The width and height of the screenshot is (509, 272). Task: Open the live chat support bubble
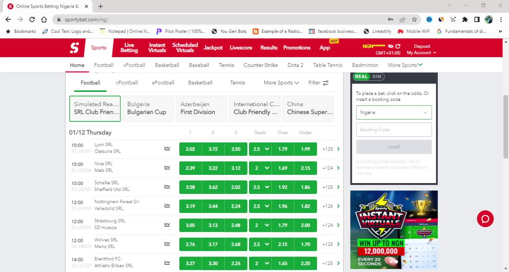(485, 219)
